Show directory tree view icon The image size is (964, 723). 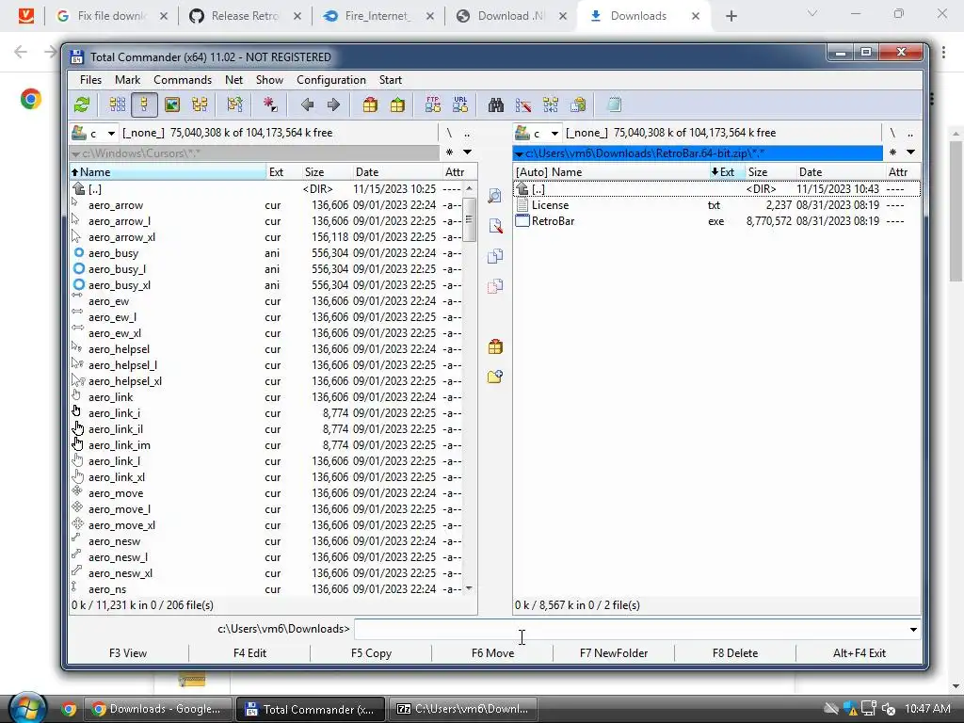point(200,104)
